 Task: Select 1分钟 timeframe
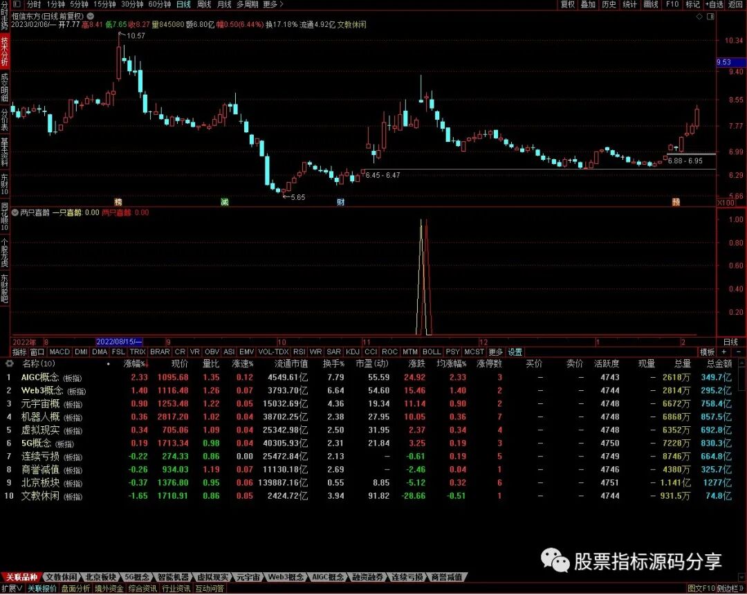56,4
